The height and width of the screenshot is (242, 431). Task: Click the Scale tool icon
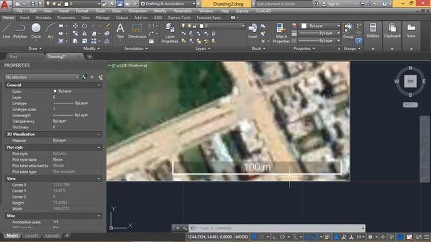tap(84, 41)
